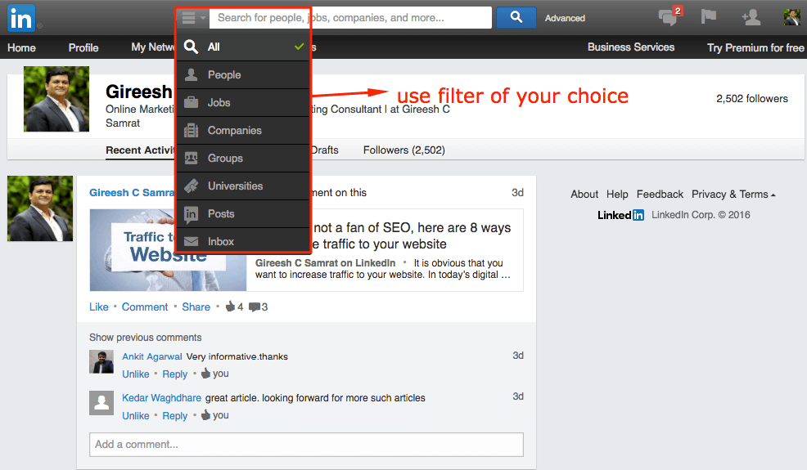Select the Inbox search filter
Image resolution: width=807 pixels, height=470 pixels.
(x=243, y=241)
